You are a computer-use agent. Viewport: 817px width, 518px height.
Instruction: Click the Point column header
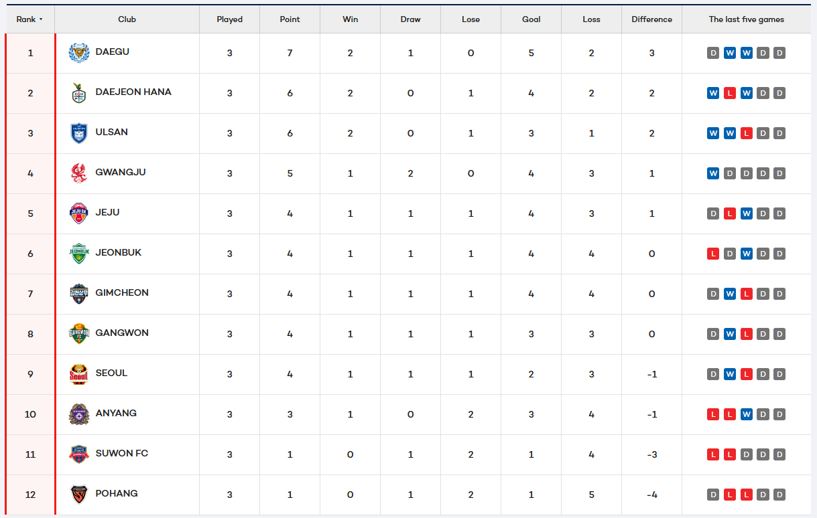pyautogui.click(x=290, y=19)
